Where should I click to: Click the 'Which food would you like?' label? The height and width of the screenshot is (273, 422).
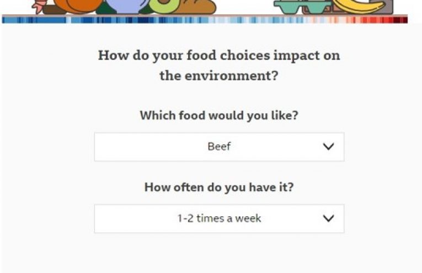(x=219, y=116)
